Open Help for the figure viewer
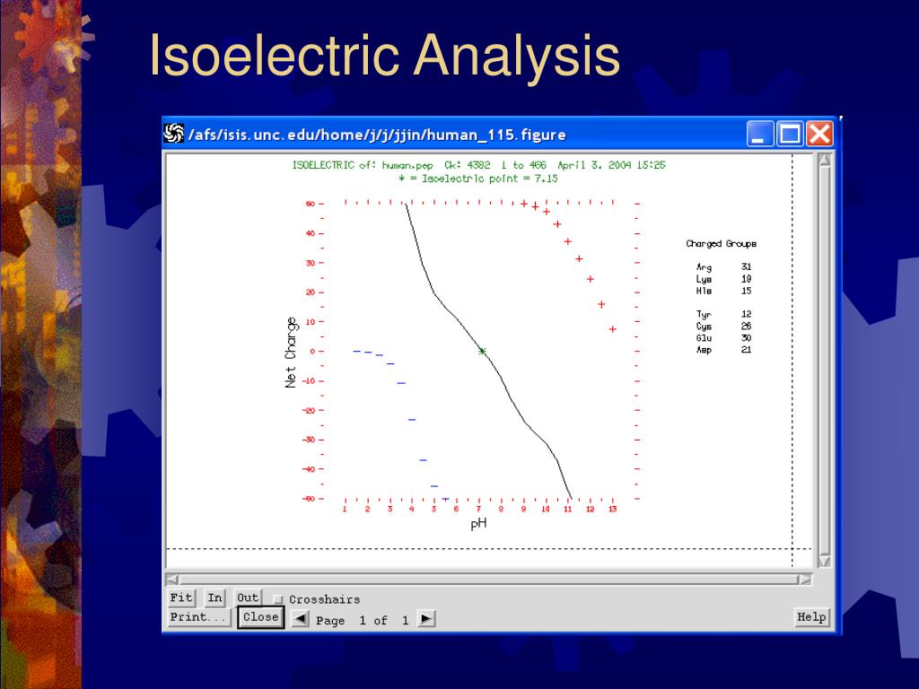Screen dimensions: 919x689 (811, 617)
